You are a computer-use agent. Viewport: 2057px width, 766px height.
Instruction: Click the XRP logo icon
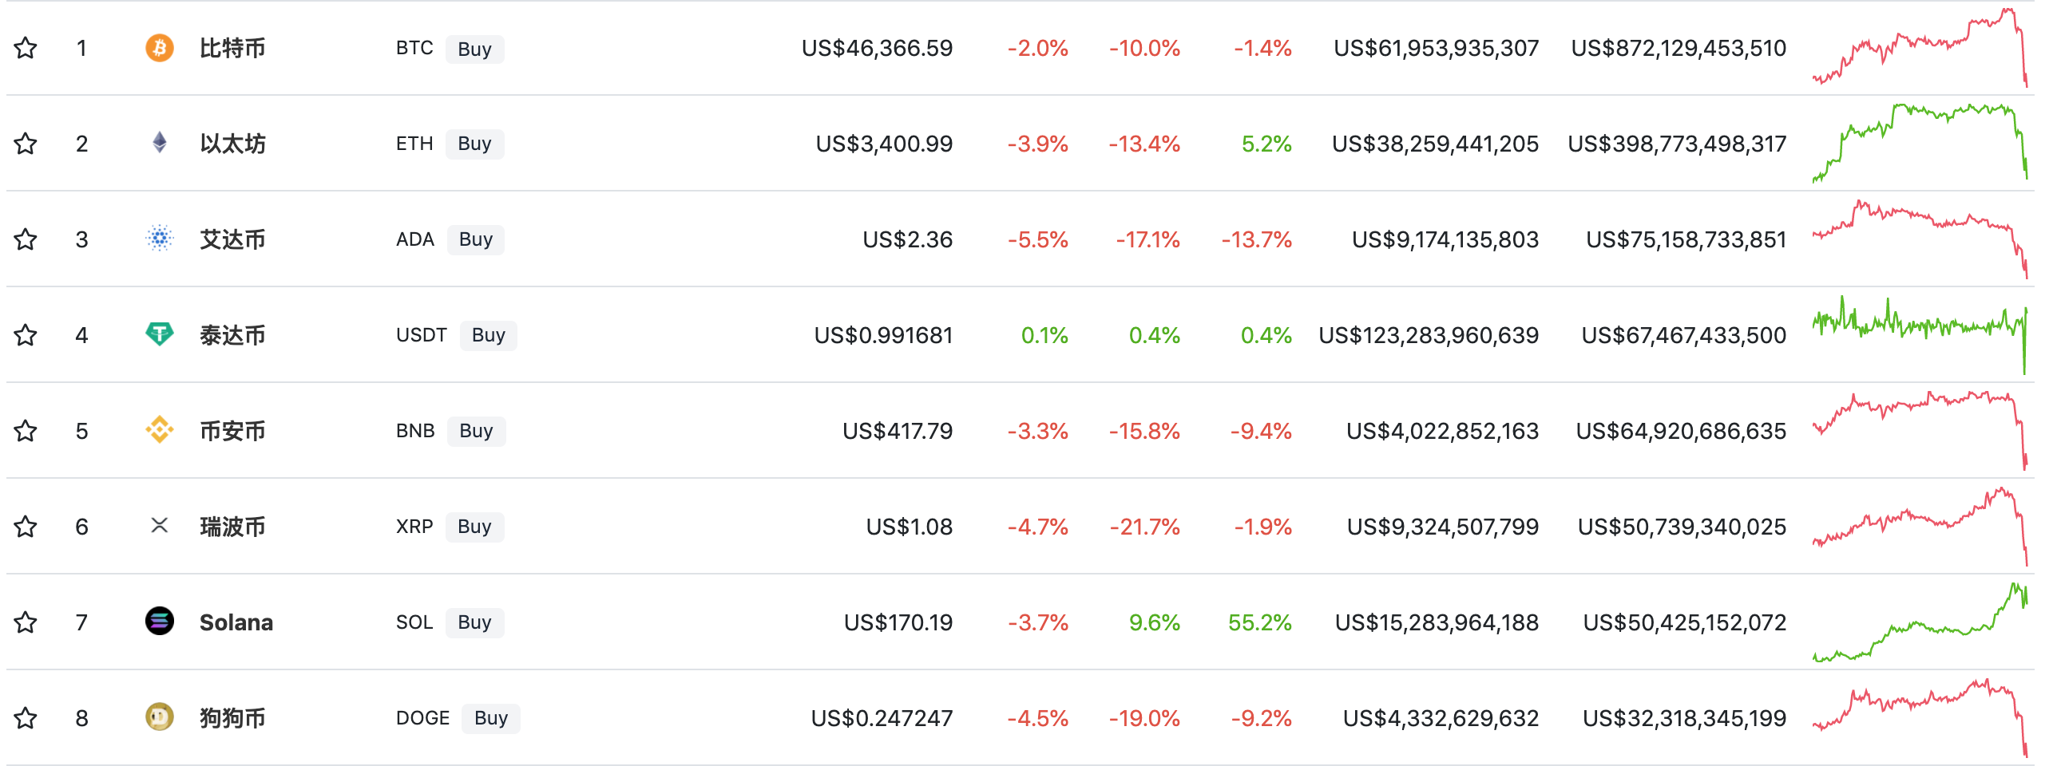[x=160, y=525]
